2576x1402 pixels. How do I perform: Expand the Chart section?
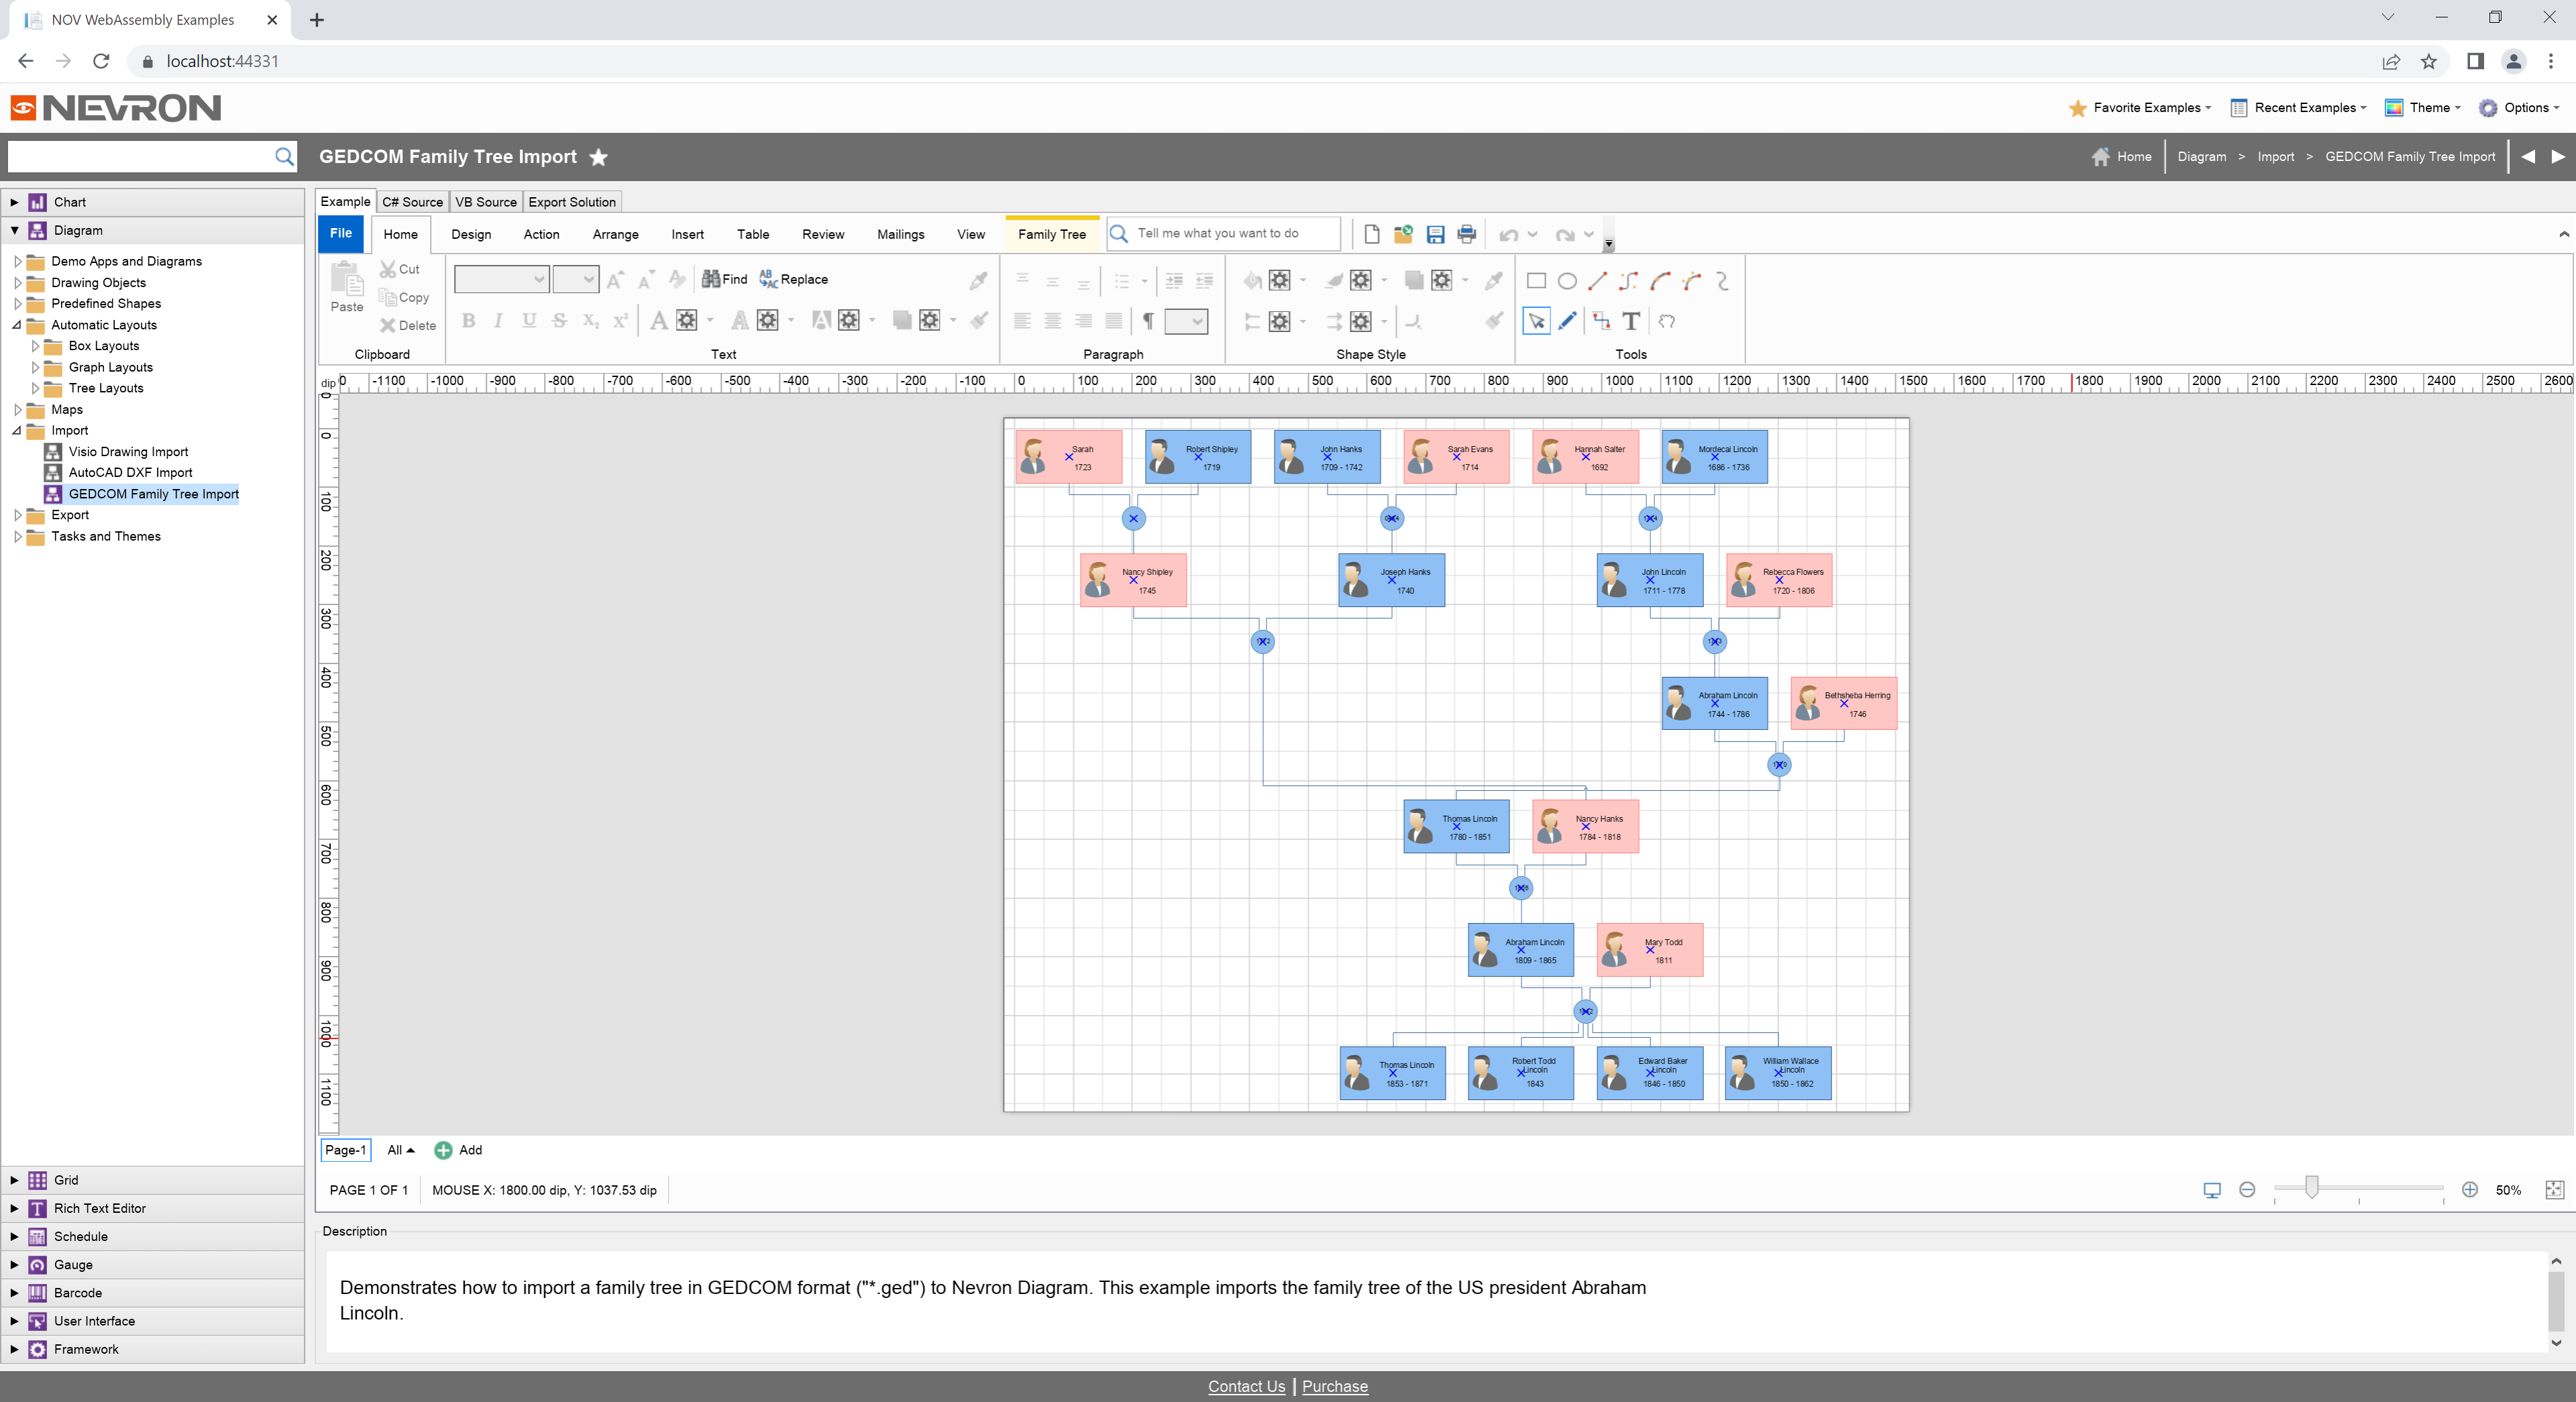[14, 202]
